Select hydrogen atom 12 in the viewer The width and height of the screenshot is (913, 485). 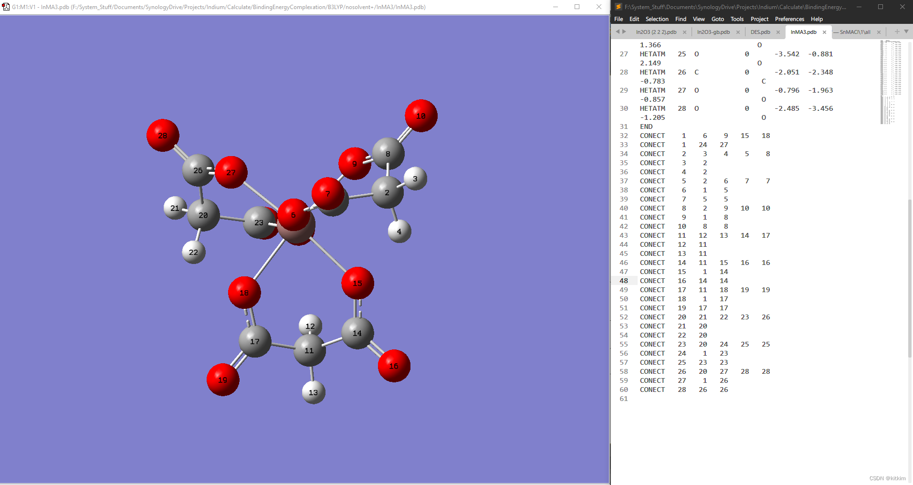click(310, 326)
